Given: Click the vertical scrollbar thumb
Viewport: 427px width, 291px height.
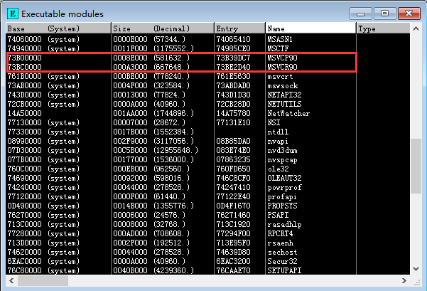Looking at the screenshot, I should point(416,166).
